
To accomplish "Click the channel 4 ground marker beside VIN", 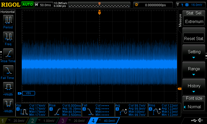I will coord(20,93).
